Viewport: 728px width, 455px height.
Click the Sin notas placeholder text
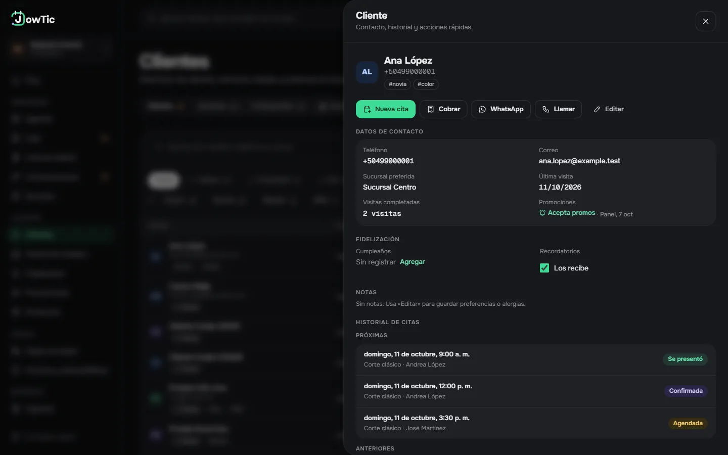[x=440, y=304]
